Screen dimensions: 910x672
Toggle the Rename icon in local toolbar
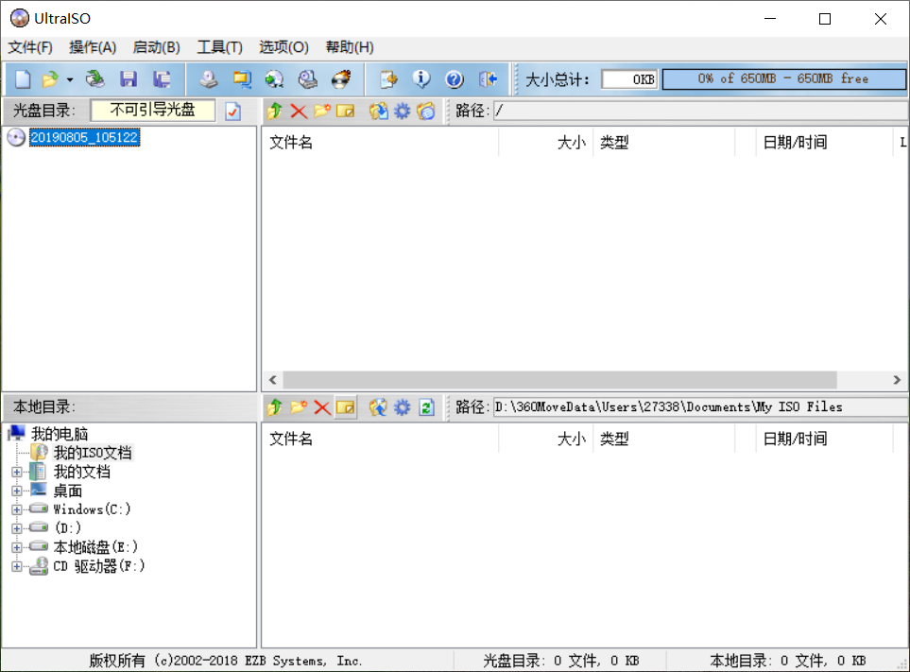coord(345,407)
